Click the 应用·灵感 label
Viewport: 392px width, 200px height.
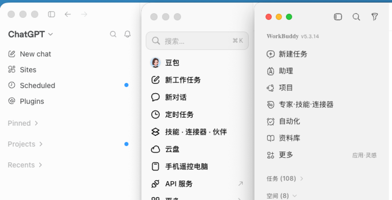click(x=364, y=155)
